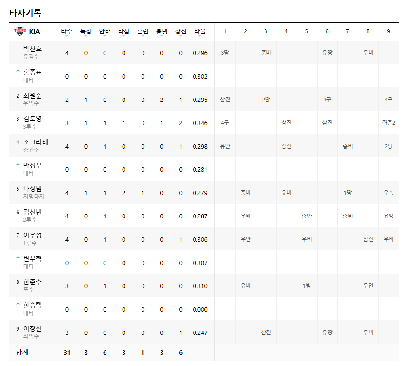
Task: Sort by the 득점 column header
Action: [x=86, y=32]
